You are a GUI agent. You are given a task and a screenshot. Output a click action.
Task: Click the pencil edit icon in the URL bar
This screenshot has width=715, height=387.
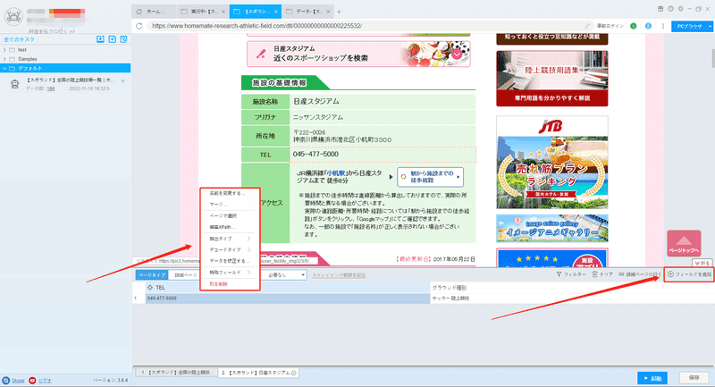(x=587, y=26)
